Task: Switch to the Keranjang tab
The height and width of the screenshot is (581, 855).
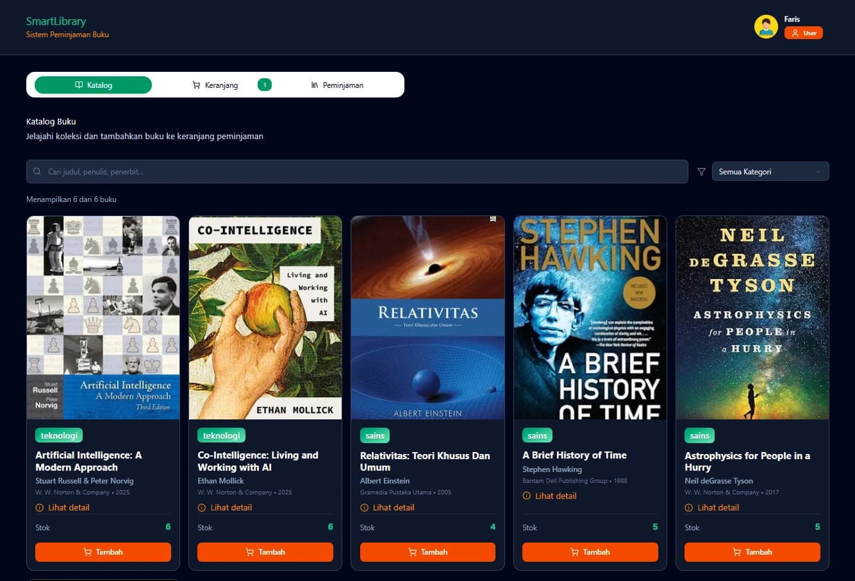Action: [x=215, y=85]
